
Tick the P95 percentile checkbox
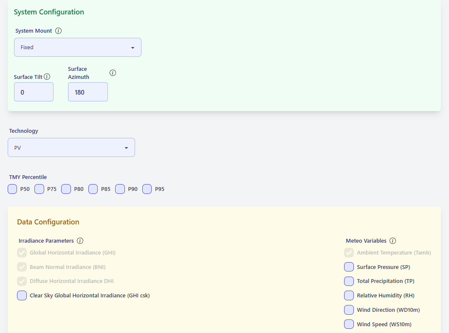[147, 189]
